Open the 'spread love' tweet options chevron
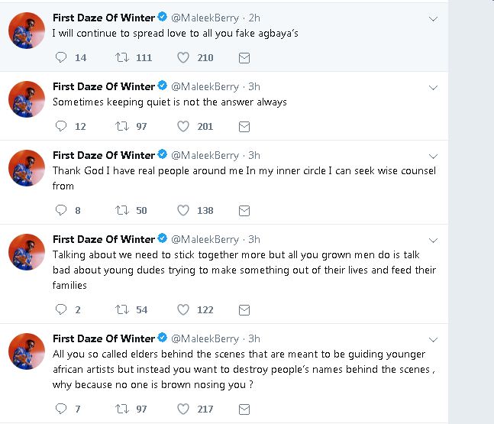 pos(433,18)
